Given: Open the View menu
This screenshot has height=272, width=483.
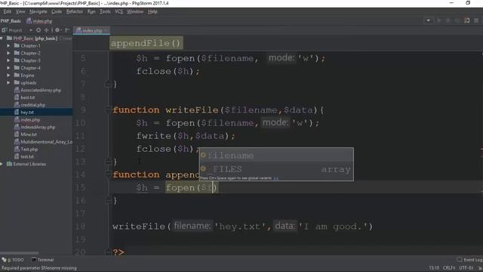Looking at the screenshot, I should click(20, 11).
